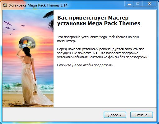This screenshot has width=159, height=124.
Task: Click the heading 'Вас приветствует Мастер установки'
Action: coord(99,20)
